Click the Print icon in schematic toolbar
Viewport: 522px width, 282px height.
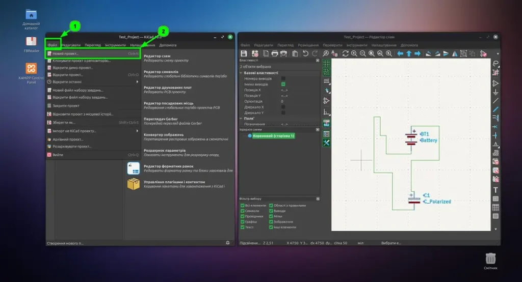[x=275, y=53]
